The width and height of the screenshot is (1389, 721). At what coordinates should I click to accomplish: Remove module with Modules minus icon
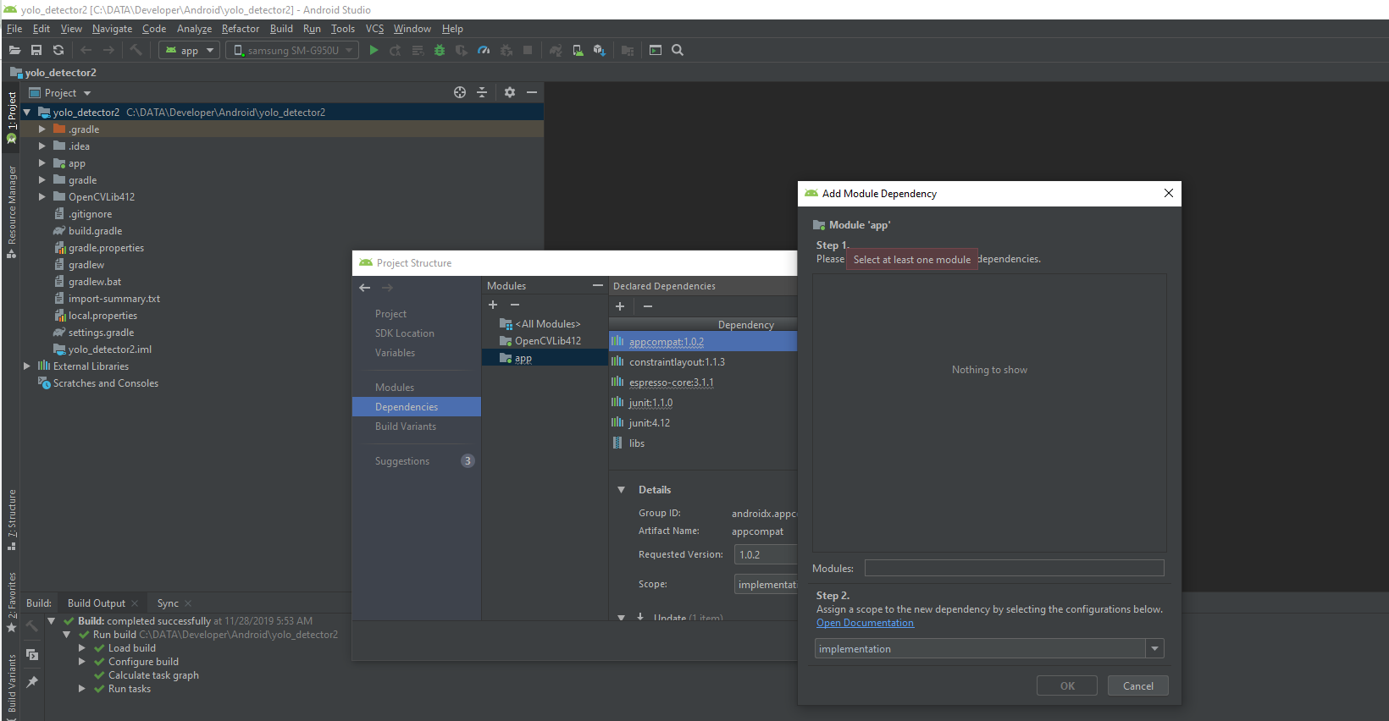point(515,305)
